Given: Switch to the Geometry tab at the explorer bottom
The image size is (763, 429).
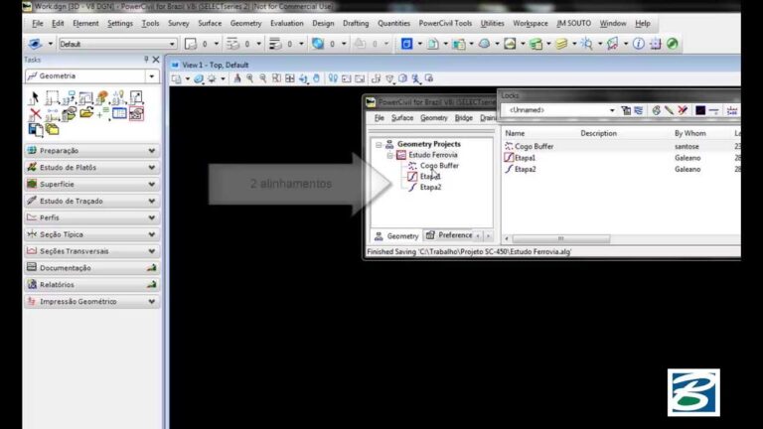Looking at the screenshot, I should coord(396,236).
